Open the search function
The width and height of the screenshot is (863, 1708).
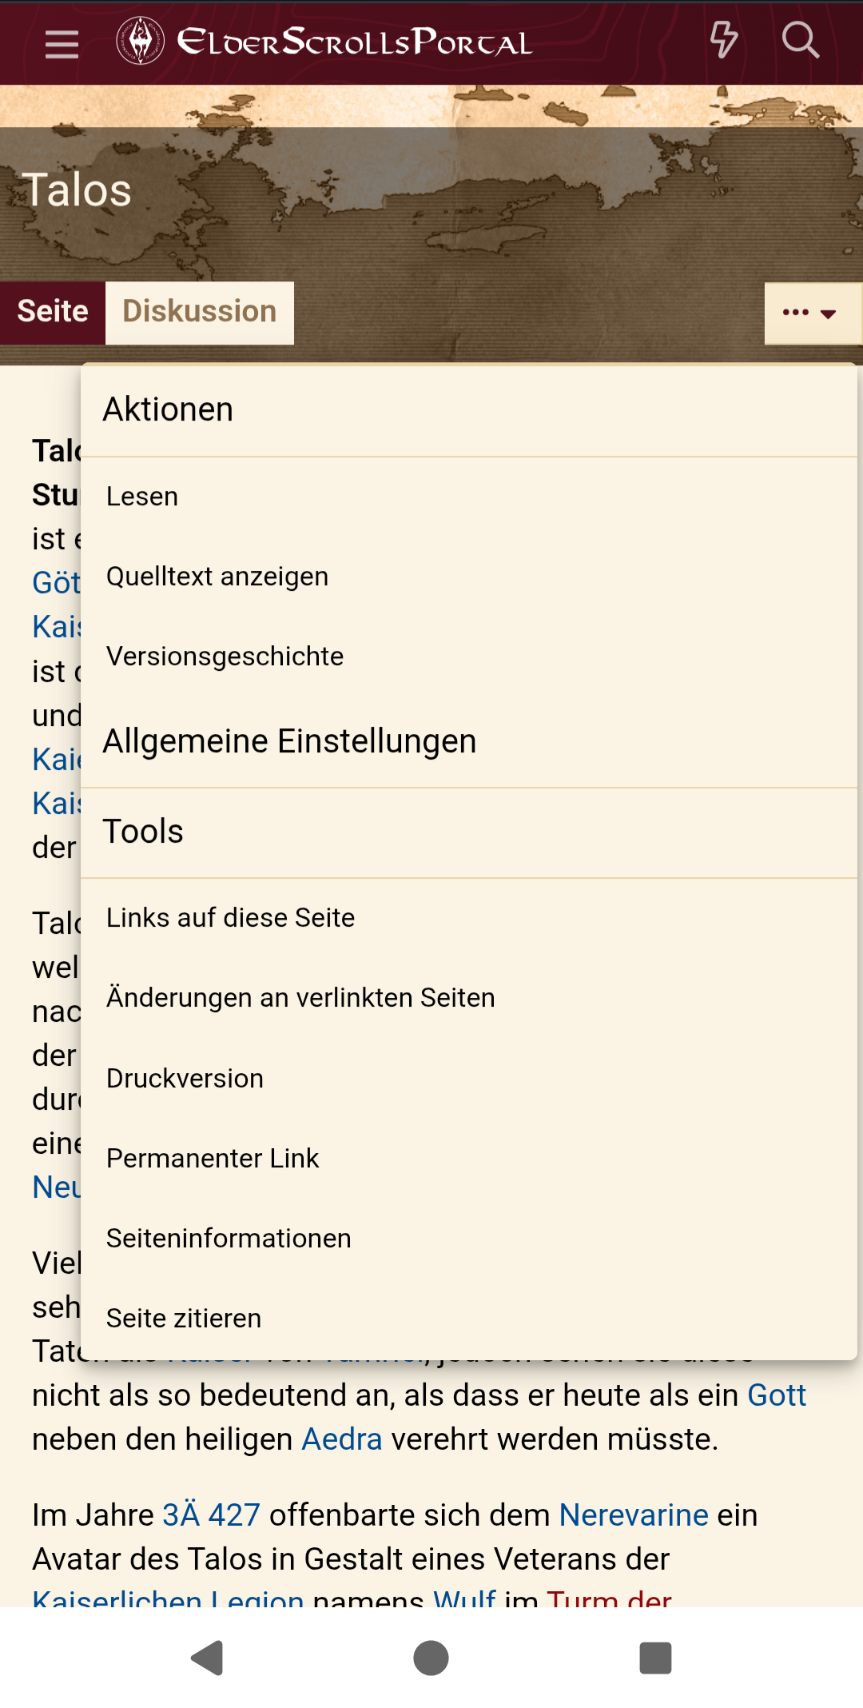801,38
